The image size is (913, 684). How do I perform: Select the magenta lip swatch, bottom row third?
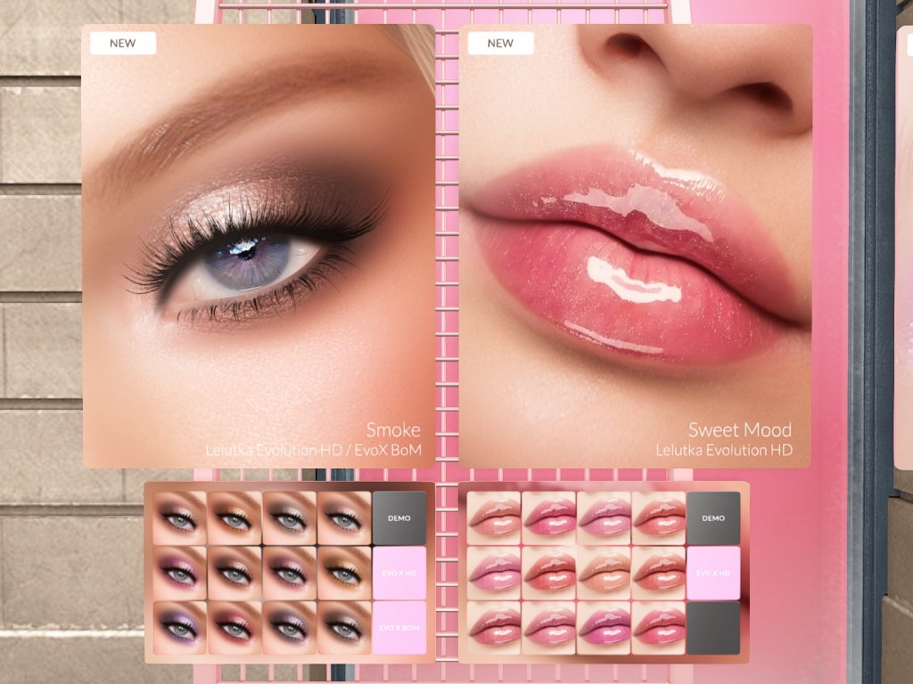pos(604,628)
